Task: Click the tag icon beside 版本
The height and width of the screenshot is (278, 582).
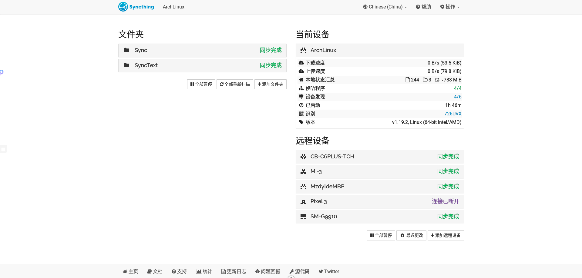Action: pos(301,122)
